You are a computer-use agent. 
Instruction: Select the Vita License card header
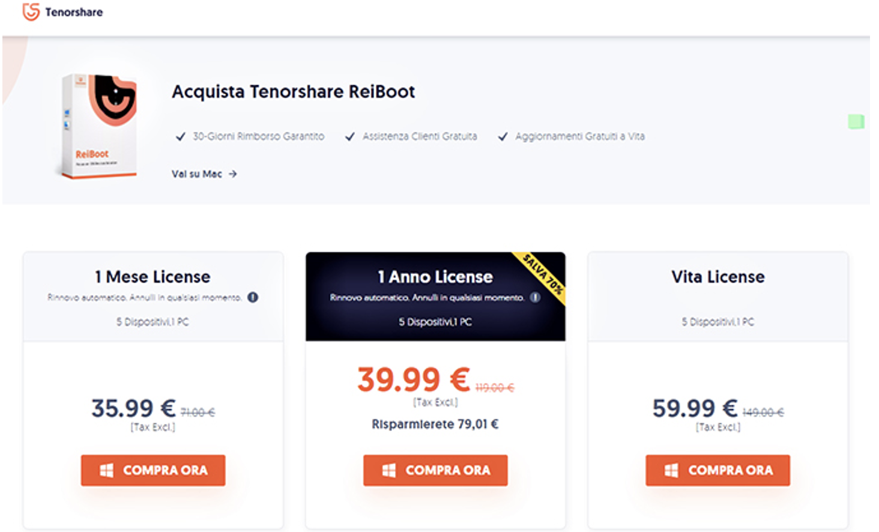(x=717, y=277)
